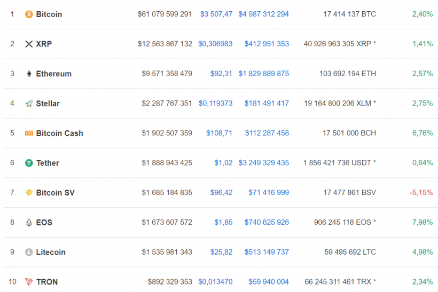Image resolution: width=438 pixels, height=292 pixels.
Task: Click XRP price $0,306983
Action: click(215, 44)
